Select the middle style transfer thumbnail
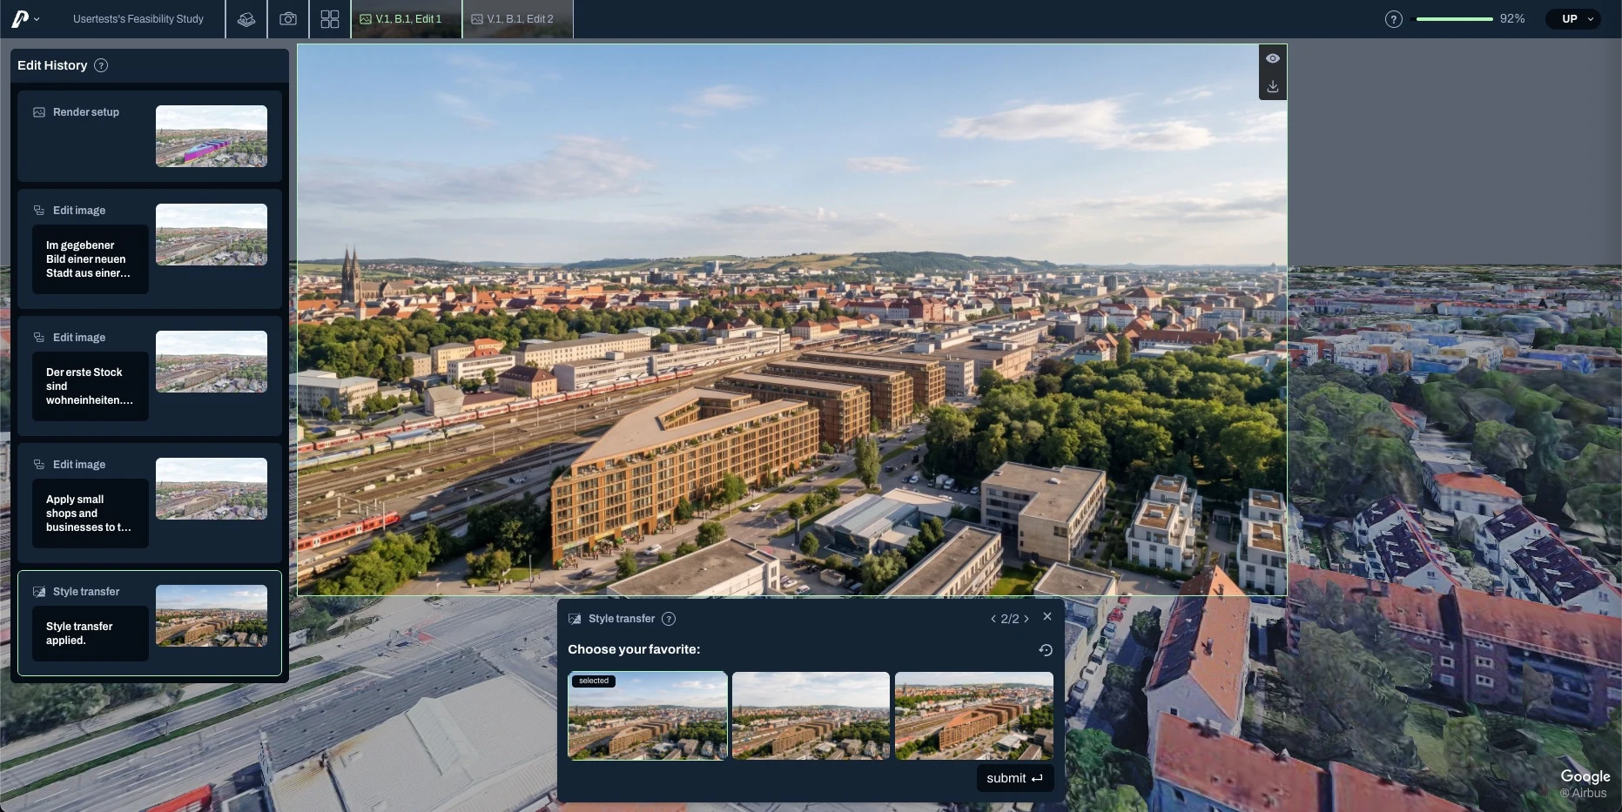The height and width of the screenshot is (812, 1622). pyautogui.click(x=811, y=715)
